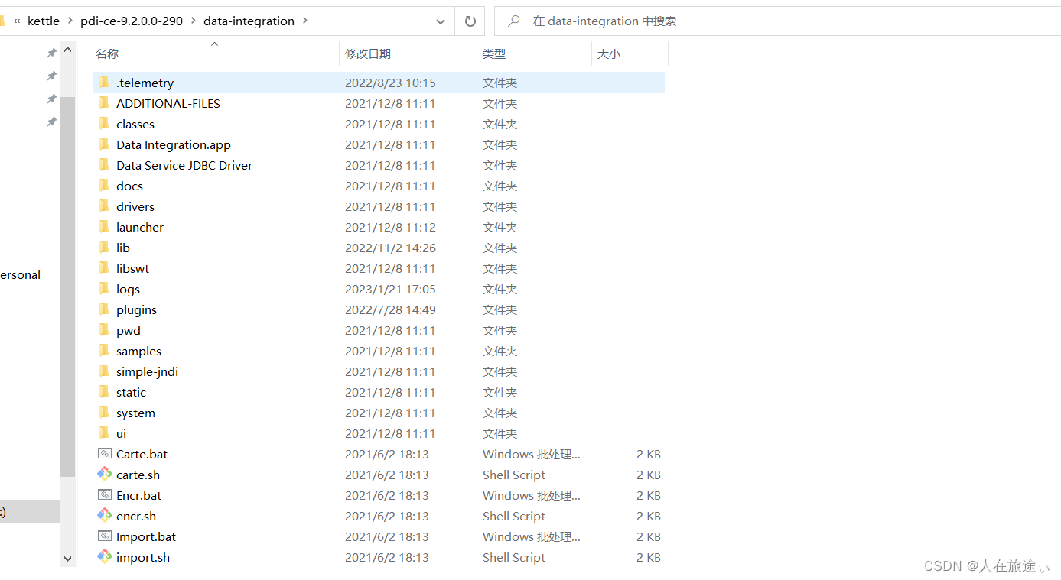Select the samples folder icon
This screenshot has width=1061, height=580.
104,351
